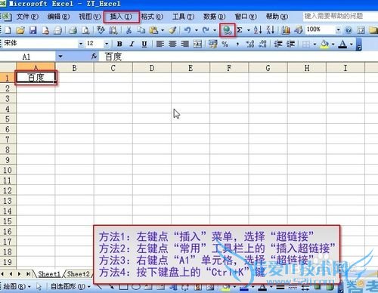Click the Help question mark icon
This screenshot has height=293, width=378.
coord(349,30)
